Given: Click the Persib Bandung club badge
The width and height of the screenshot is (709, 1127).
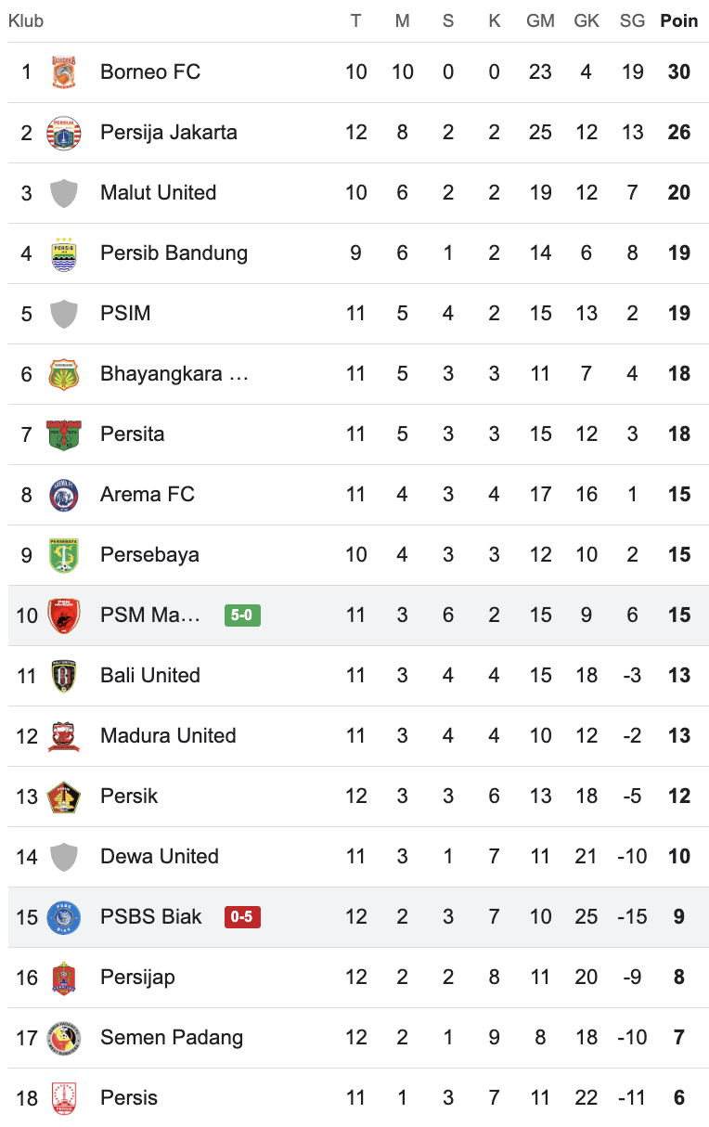Looking at the screenshot, I should click(x=64, y=253).
